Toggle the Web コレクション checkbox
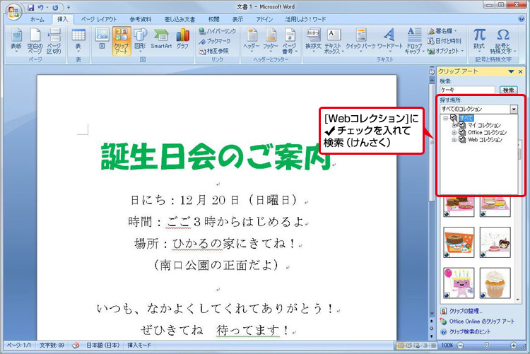 462,139
